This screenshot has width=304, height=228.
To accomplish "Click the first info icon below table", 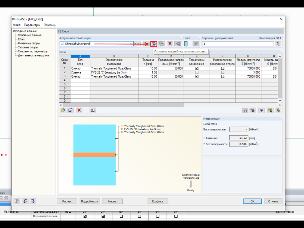I will pyautogui.click(x=245, y=110).
